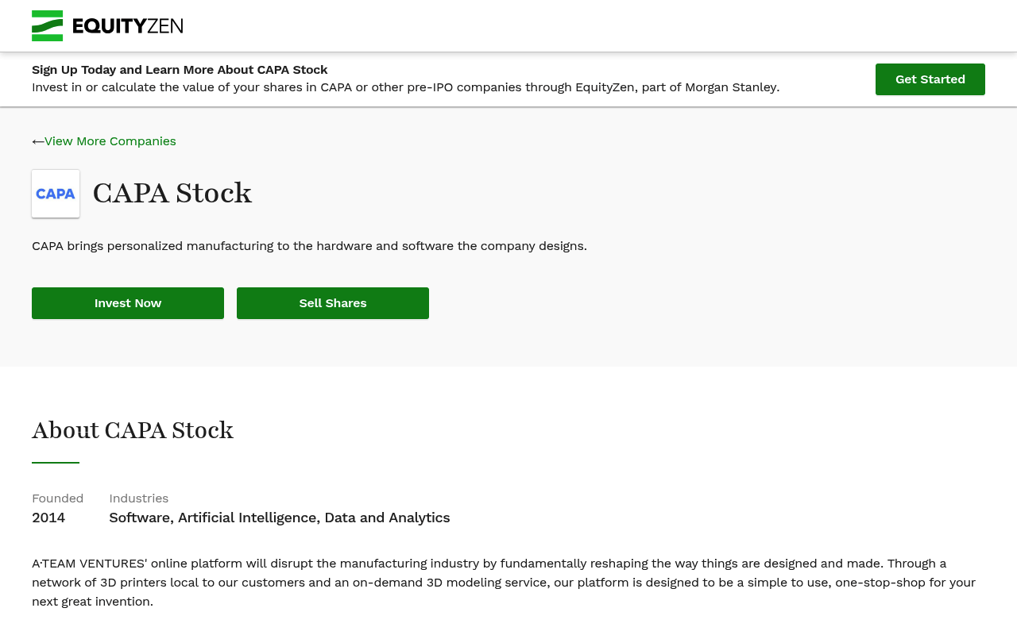Click the About CAPA Stock heading

pos(133,430)
